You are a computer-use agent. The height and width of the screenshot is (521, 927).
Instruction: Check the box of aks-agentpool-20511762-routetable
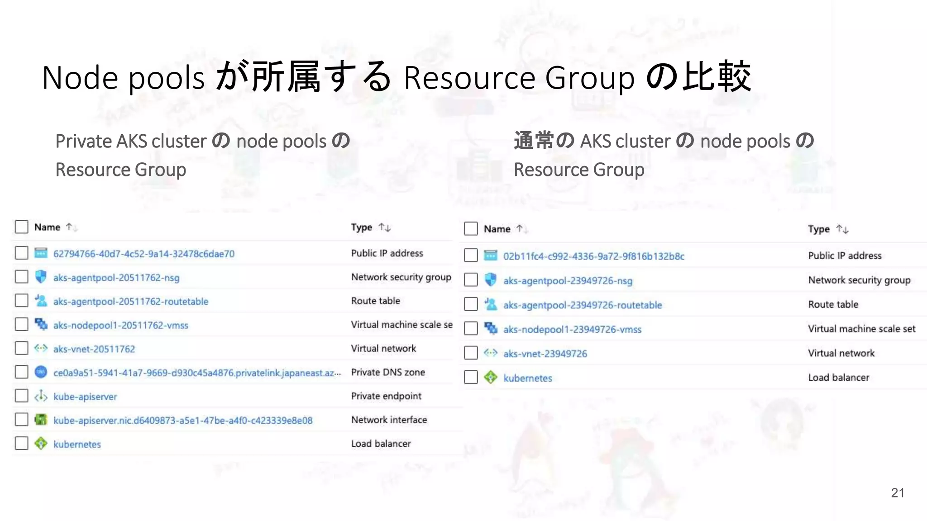pos(21,300)
